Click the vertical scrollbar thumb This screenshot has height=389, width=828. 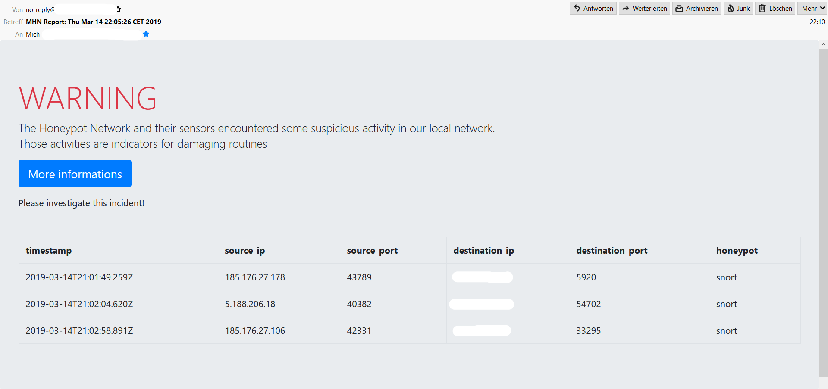[x=823, y=213]
